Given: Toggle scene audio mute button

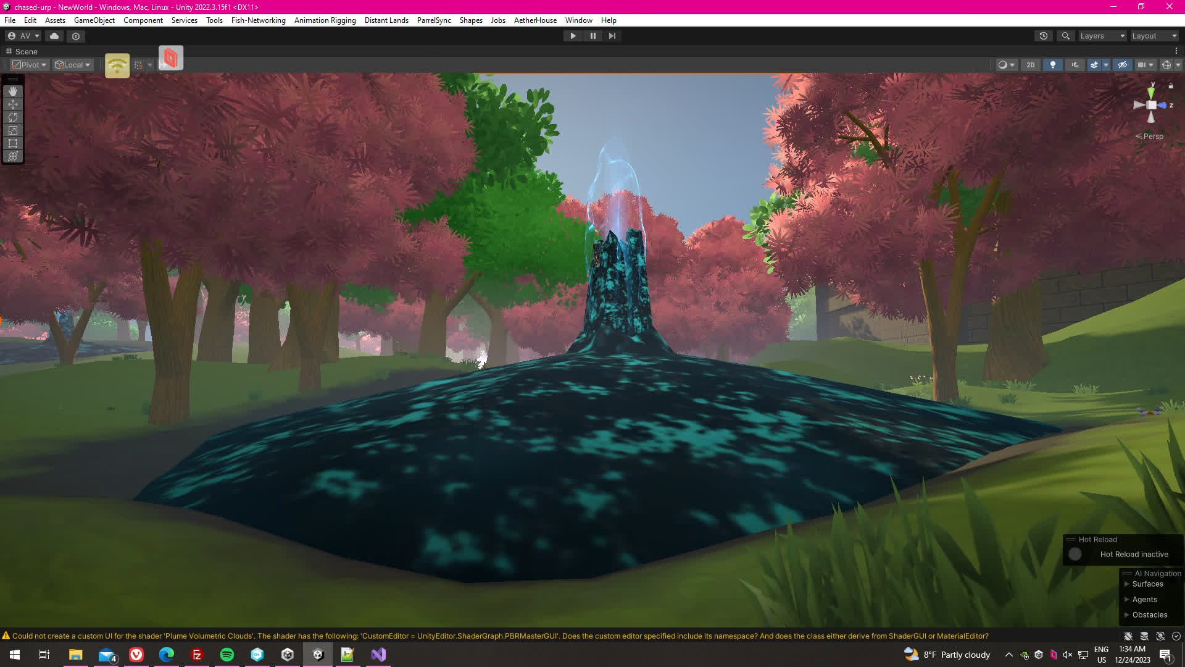Looking at the screenshot, I should (1075, 65).
